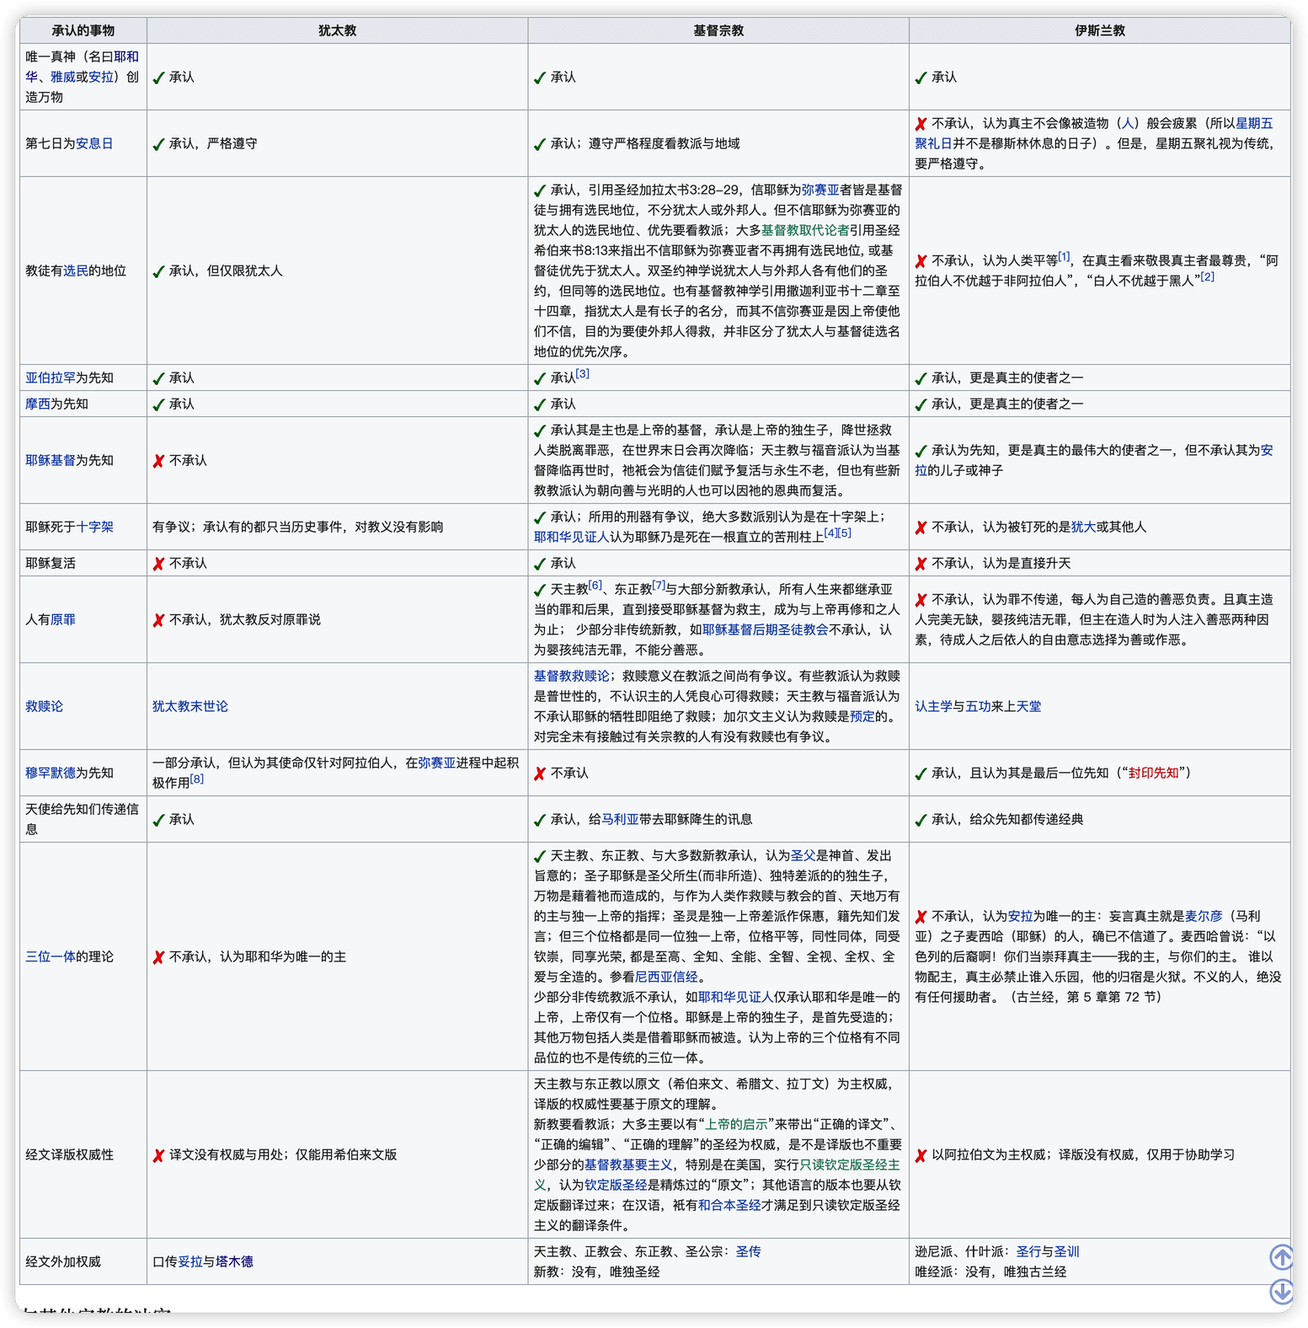This screenshot has height=1328, width=1308.
Task: Click footnote reference [2]
Action: [x=1208, y=276]
